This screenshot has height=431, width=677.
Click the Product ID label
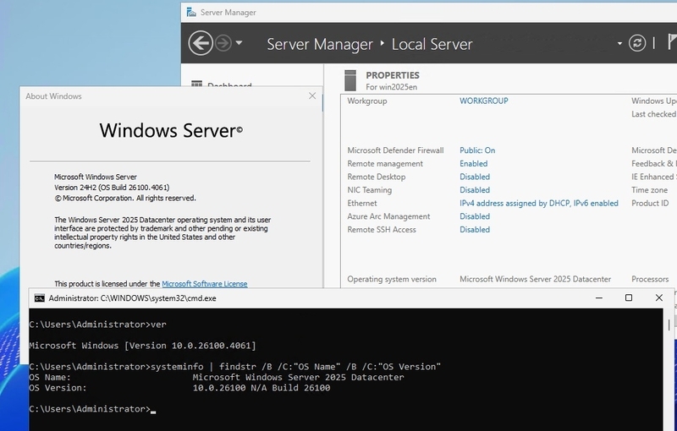[x=650, y=204]
